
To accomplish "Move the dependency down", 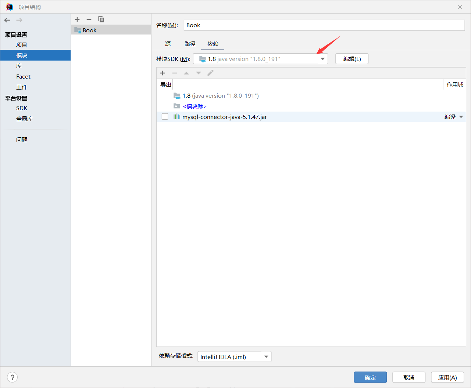I will (x=199, y=73).
